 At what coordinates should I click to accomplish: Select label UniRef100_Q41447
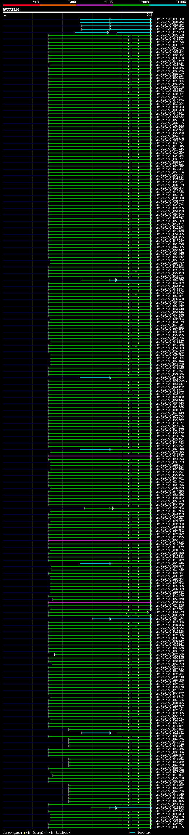tap(170, 384)
